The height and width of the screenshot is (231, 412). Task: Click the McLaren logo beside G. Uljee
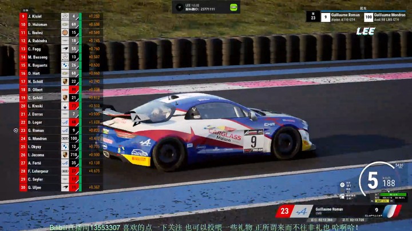[x=65, y=187]
